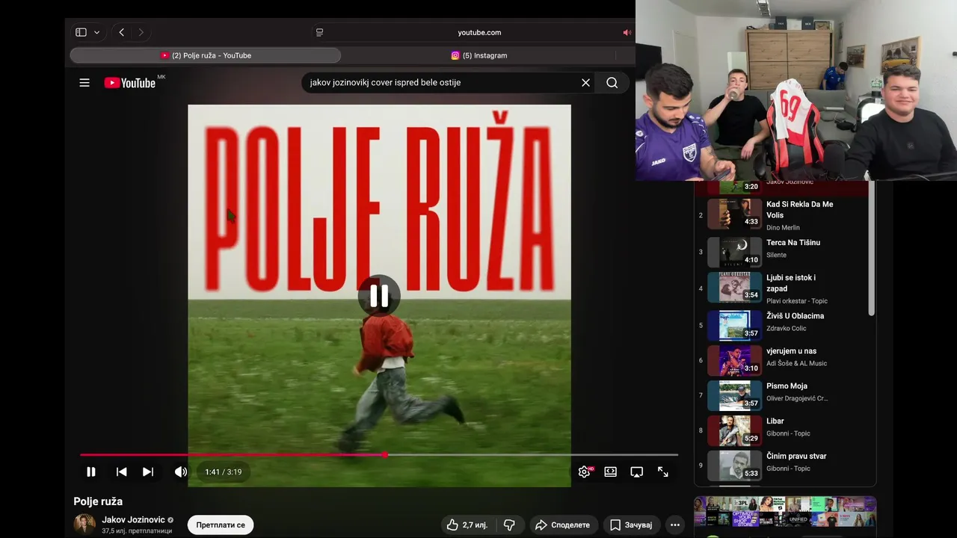This screenshot has width=957, height=538.
Task: Toggle theater mode
Action: click(611, 471)
